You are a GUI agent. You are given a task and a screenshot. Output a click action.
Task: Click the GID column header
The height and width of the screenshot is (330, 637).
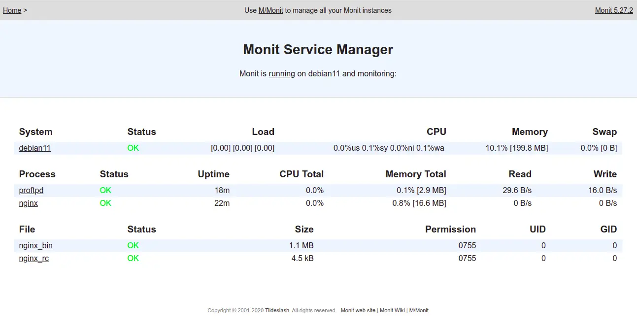coord(608,229)
